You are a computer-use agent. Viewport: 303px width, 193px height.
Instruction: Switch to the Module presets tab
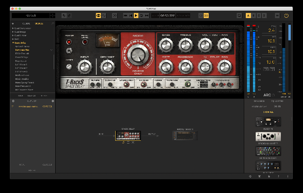tap(39, 24)
